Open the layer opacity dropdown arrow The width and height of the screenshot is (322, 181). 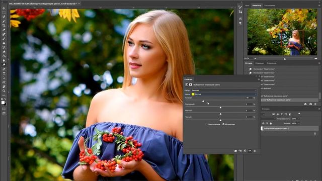[x=299, y=119]
